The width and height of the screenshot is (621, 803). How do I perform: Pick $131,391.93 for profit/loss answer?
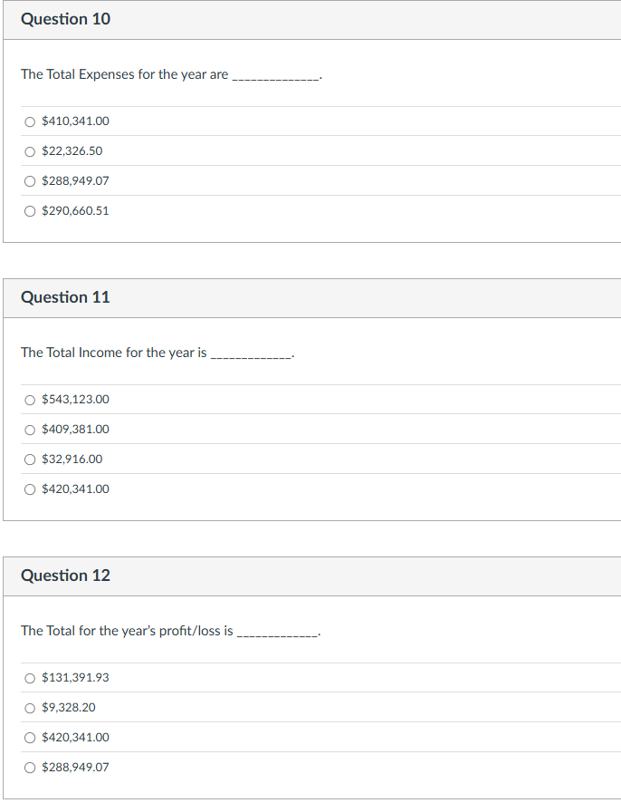(29, 677)
